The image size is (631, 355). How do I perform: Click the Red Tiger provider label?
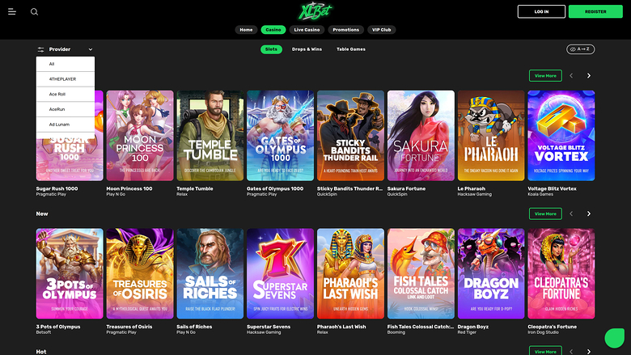(x=467, y=332)
